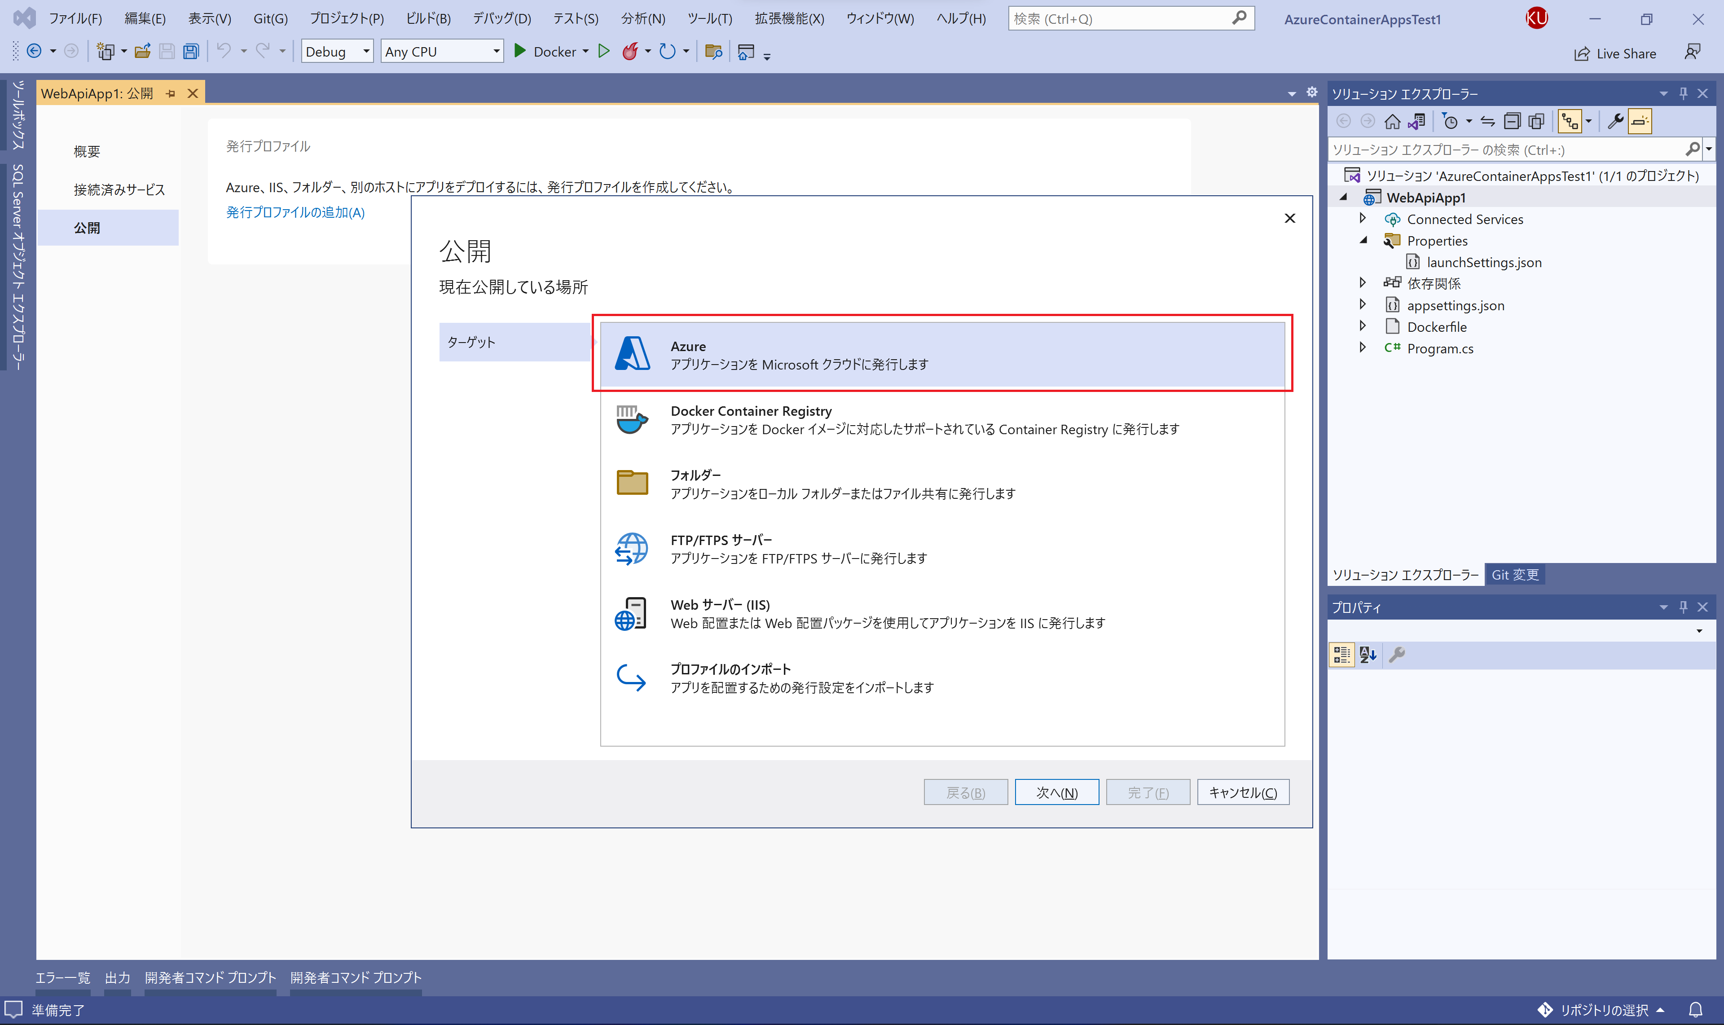Click the gear icon beside the document tabs

[1312, 92]
